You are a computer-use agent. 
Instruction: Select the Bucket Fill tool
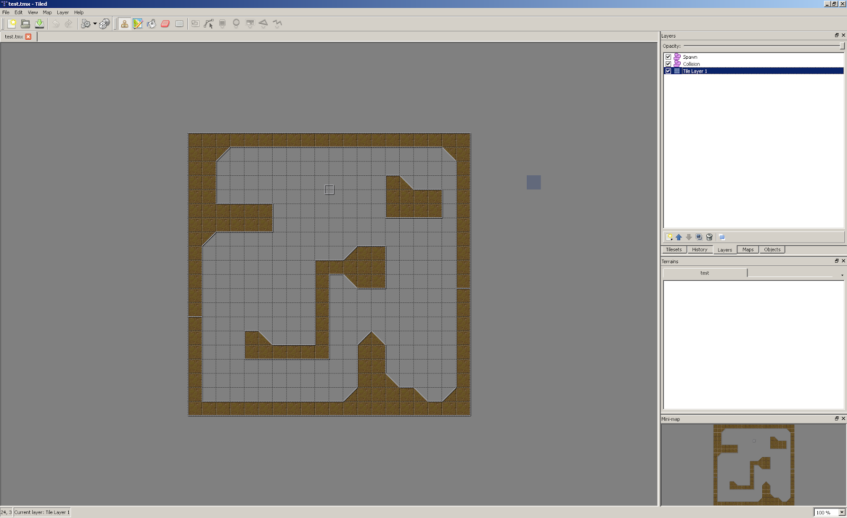pyautogui.click(x=152, y=23)
